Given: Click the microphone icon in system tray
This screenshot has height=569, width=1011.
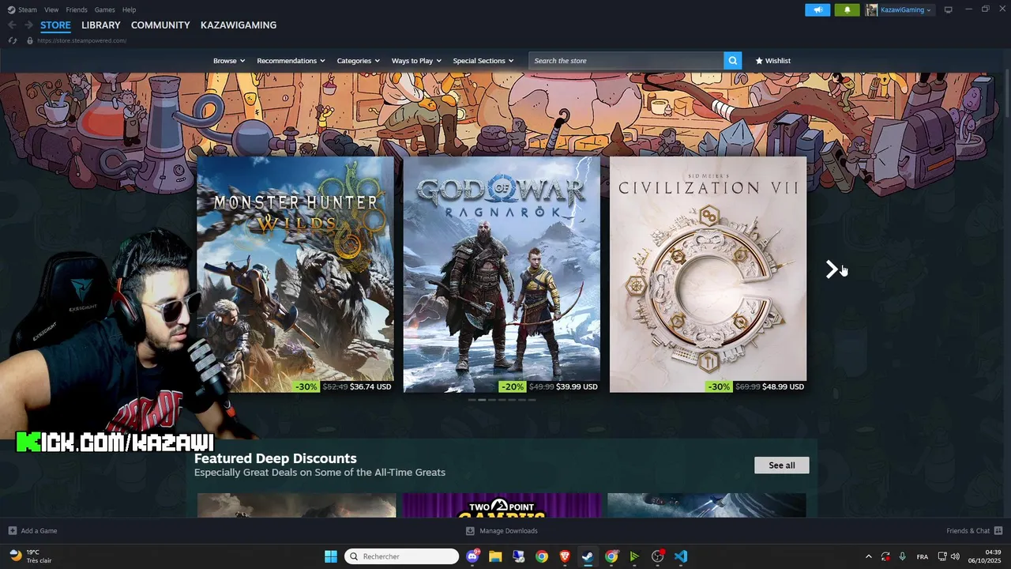Looking at the screenshot, I should (x=902, y=556).
